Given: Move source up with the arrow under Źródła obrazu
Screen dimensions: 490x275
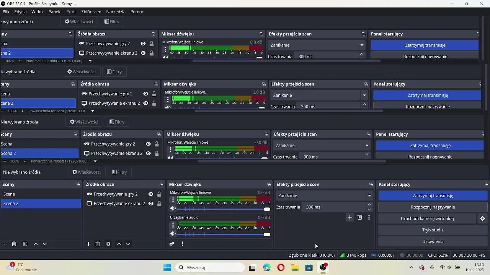Looking at the screenshot, I should 119,244.
